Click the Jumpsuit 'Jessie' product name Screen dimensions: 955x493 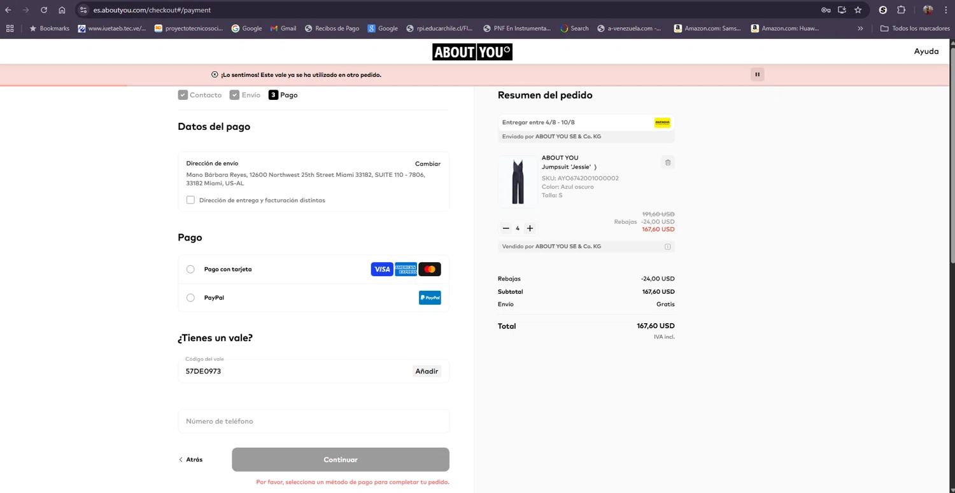coord(566,167)
